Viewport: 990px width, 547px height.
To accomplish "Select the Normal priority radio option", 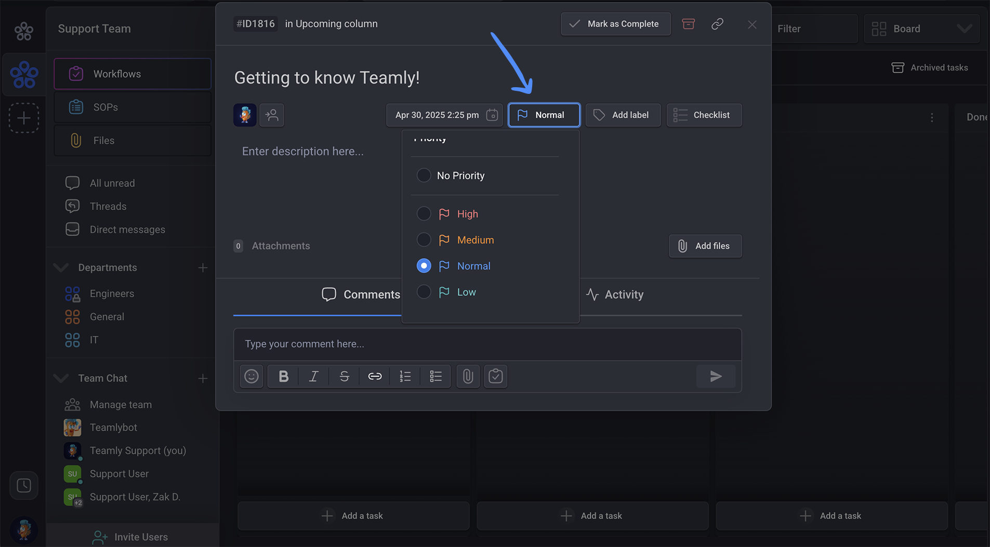I will click(424, 266).
